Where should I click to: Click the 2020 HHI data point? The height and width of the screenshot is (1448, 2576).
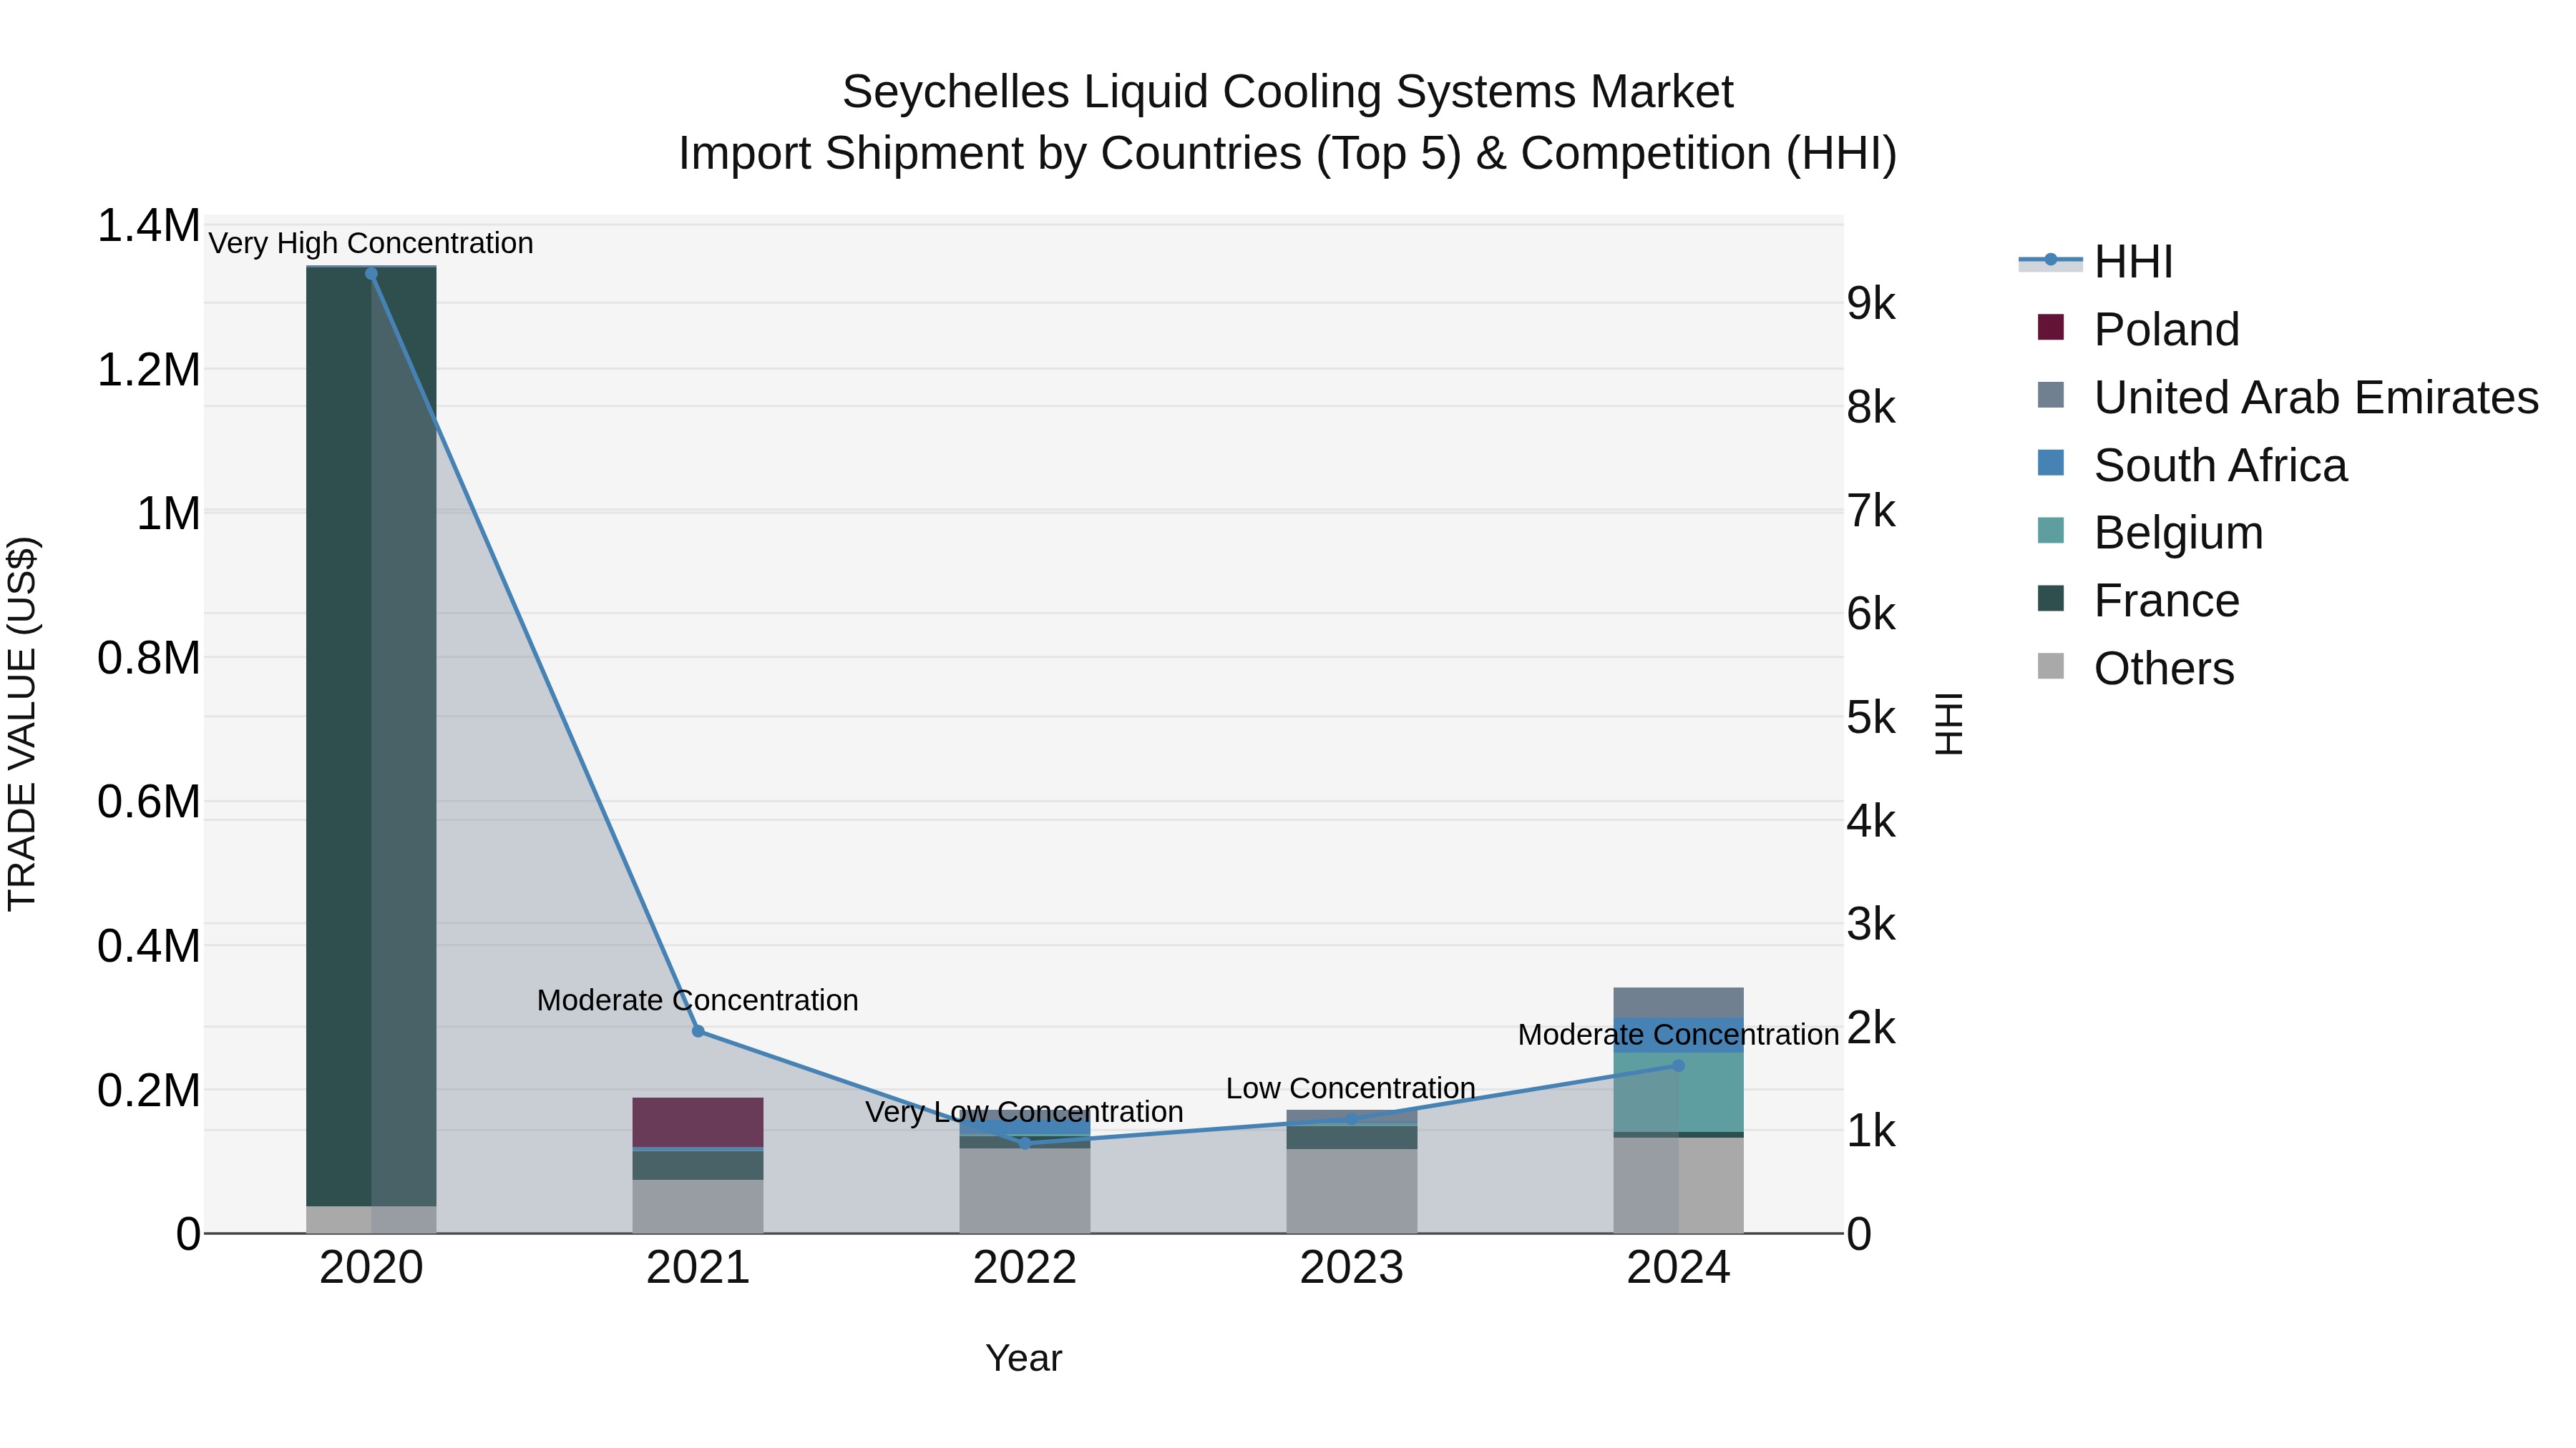[371, 274]
